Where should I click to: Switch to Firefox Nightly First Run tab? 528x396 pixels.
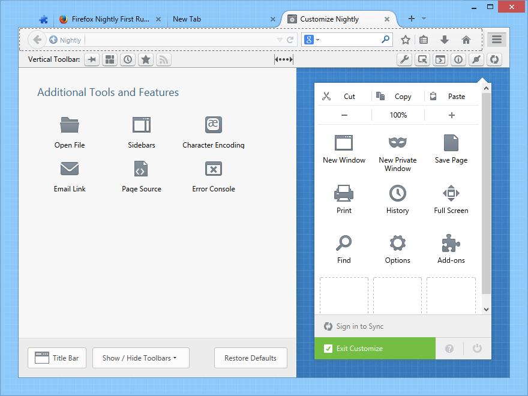110,19
